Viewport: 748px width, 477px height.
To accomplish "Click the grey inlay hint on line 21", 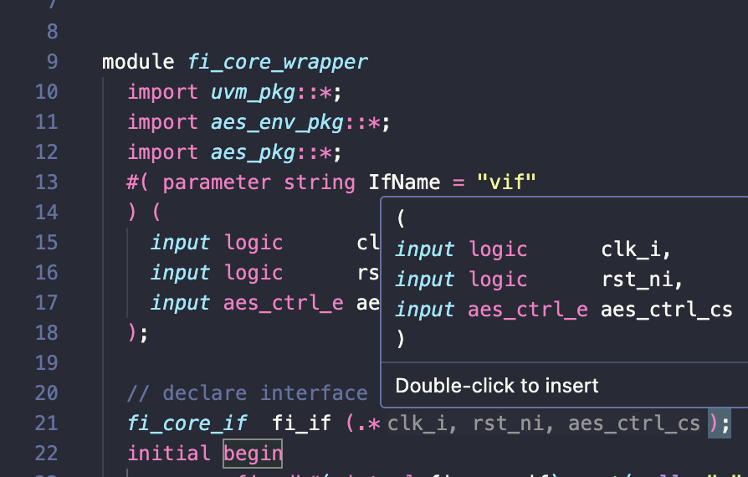I will [543, 423].
